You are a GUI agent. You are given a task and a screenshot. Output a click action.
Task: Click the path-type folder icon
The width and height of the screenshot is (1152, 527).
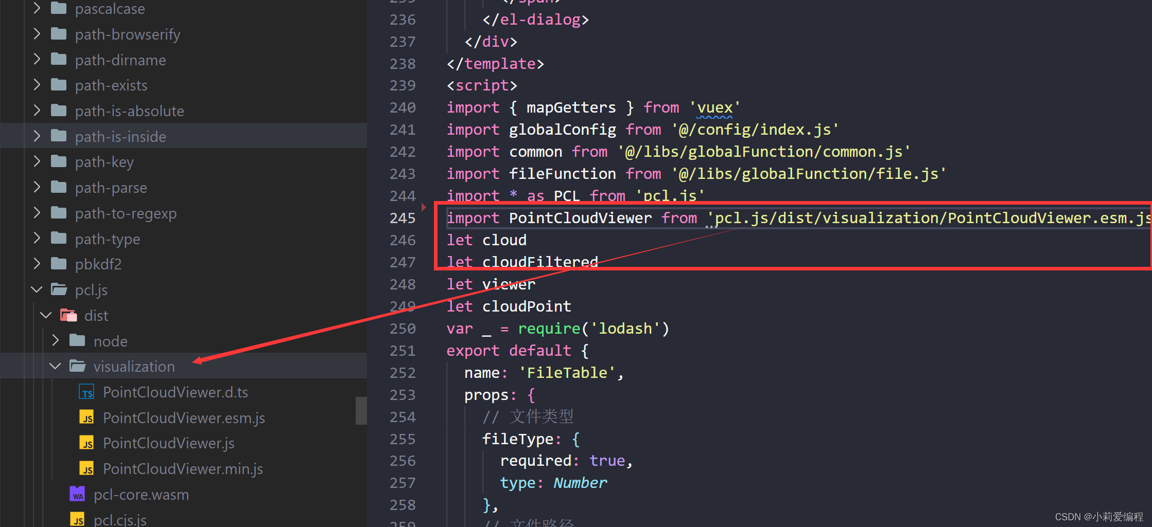[59, 238]
